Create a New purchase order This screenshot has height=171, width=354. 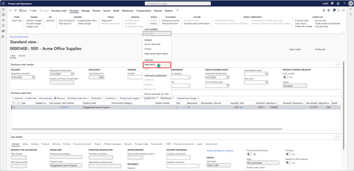[33, 11]
